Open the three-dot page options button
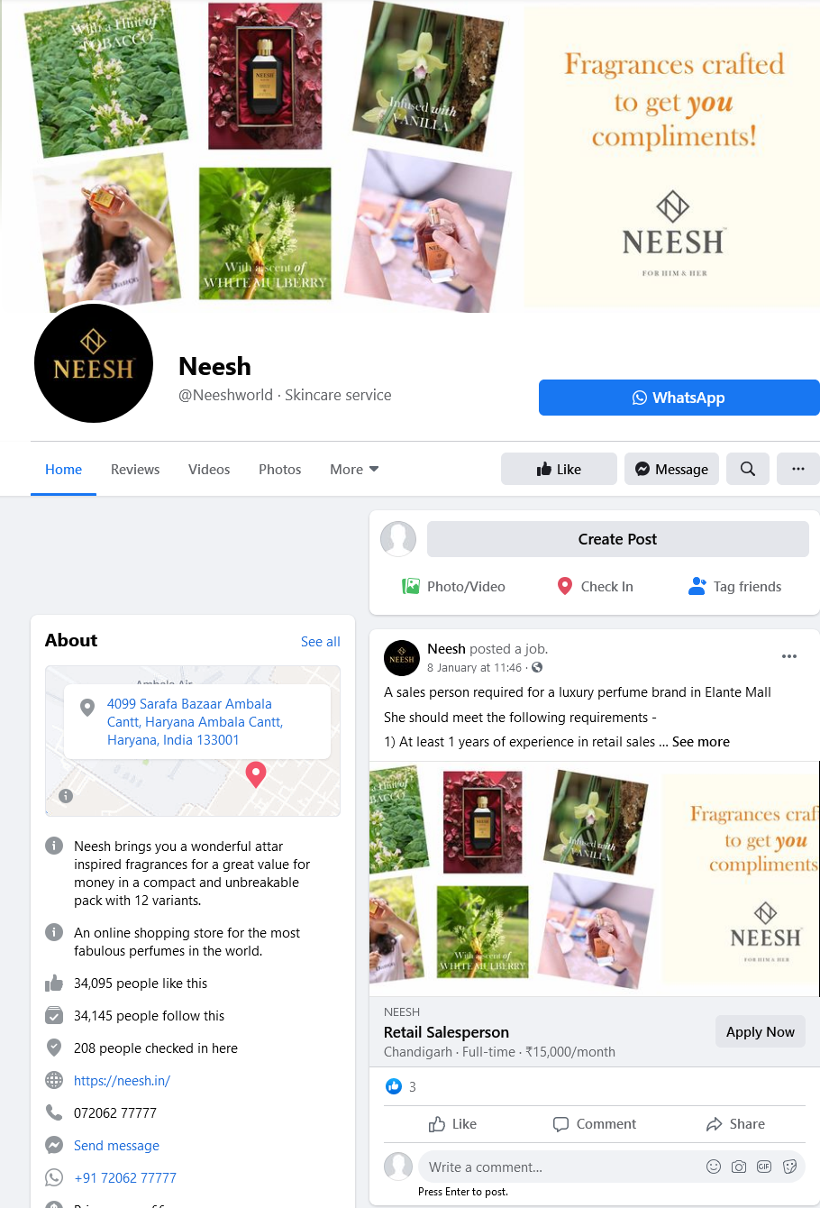This screenshot has width=820, height=1208. click(798, 469)
